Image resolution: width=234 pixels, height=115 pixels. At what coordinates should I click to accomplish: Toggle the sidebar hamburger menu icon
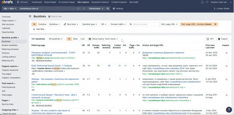30,16
